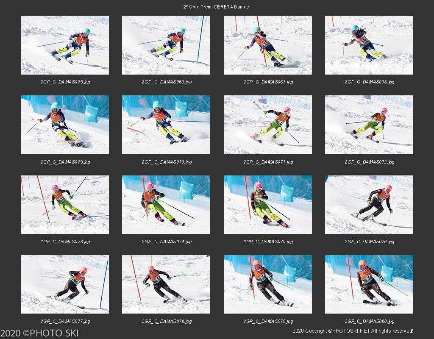View thumbnail 2GP_C_DAMAS075.jpg

coord(268,205)
